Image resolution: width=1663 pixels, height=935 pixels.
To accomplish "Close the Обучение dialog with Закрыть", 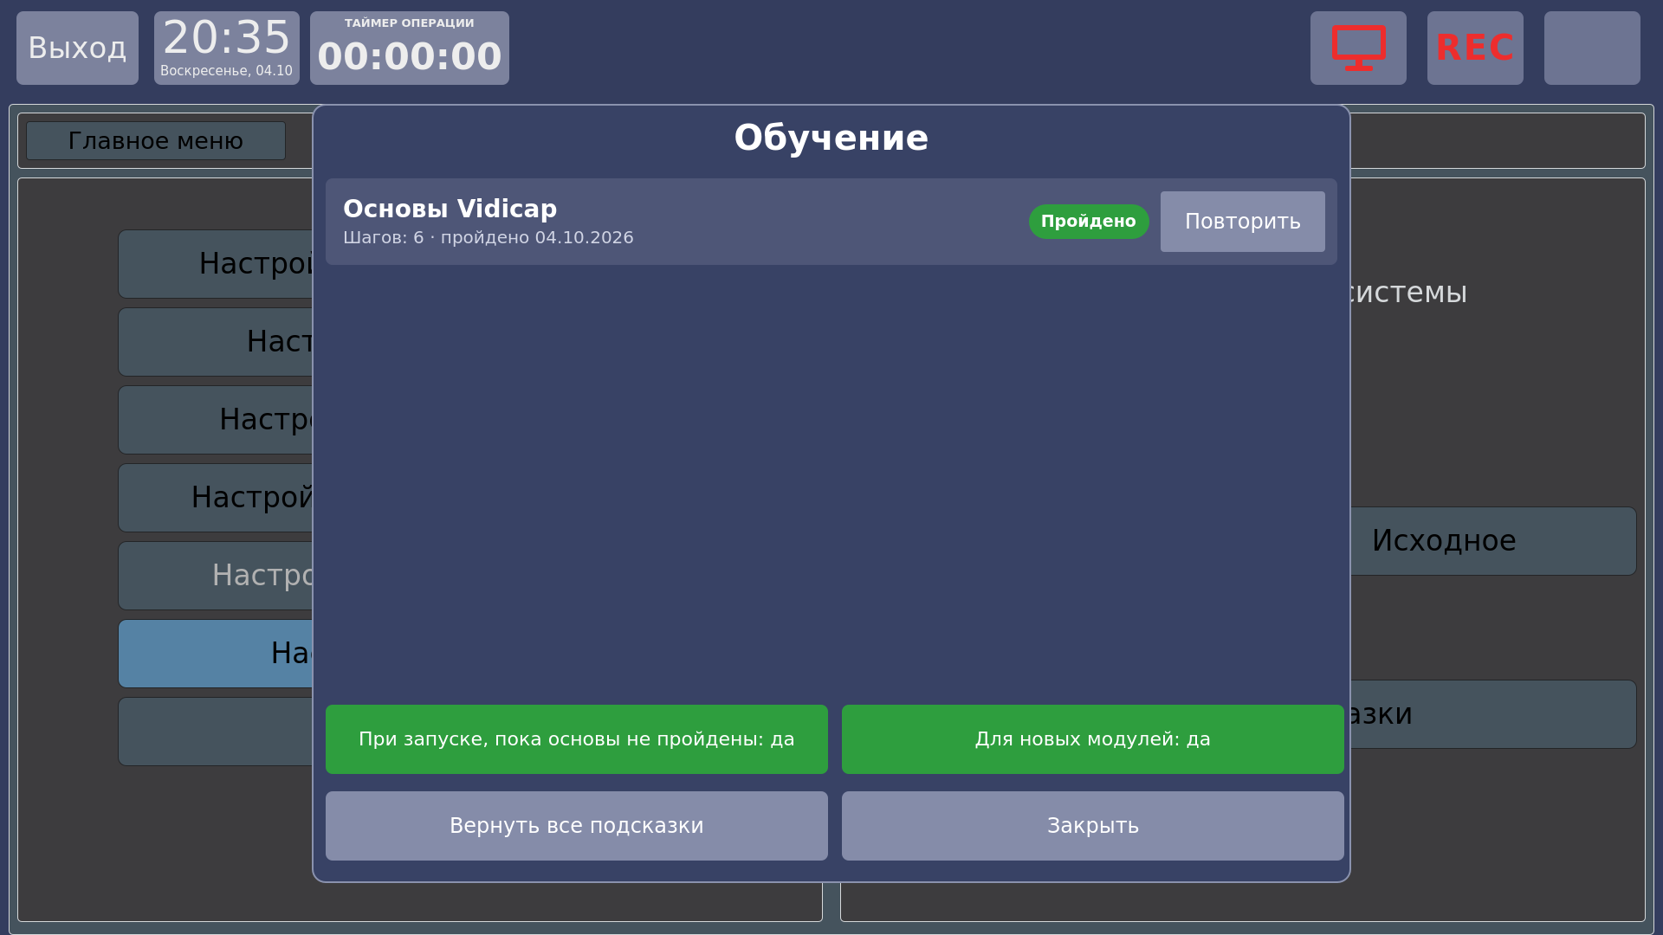I will click(x=1093, y=826).
